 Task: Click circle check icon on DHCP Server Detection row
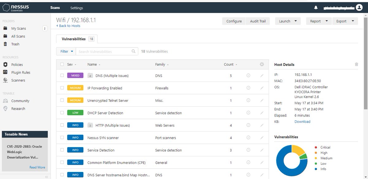coord(248,113)
